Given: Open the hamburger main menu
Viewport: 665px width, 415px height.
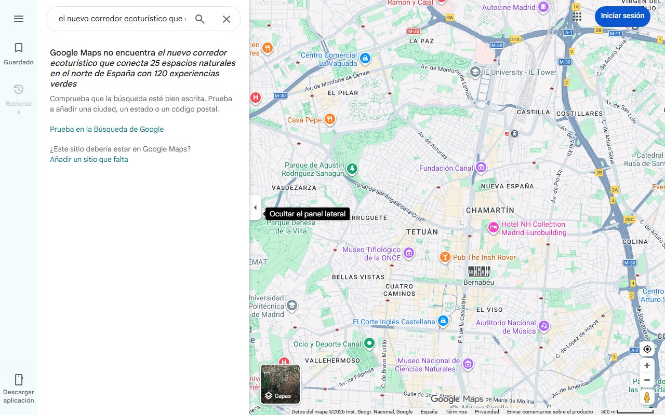Looking at the screenshot, I should click(x=19, y=19).
